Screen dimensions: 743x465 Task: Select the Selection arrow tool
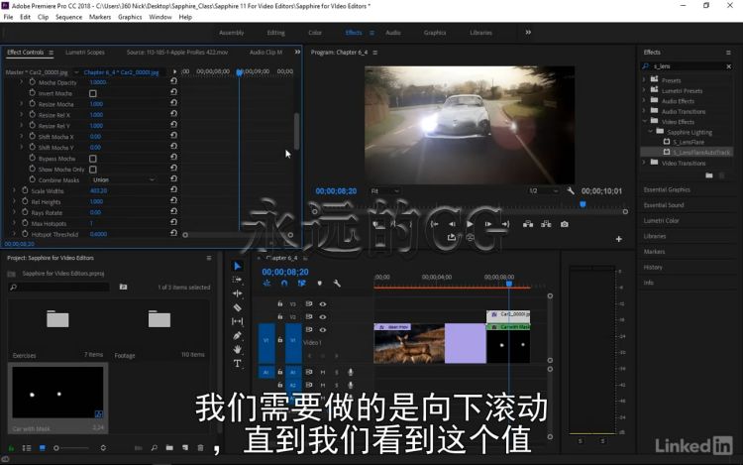(x=238, y=266)
